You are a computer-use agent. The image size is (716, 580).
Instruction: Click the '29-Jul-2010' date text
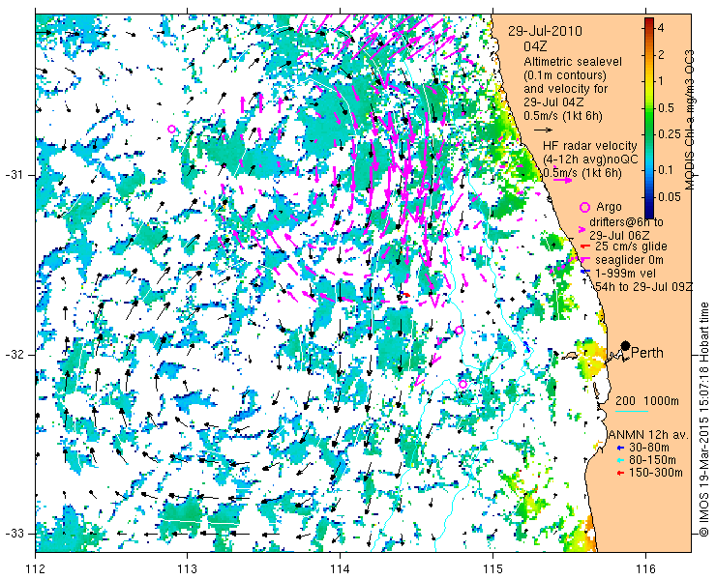(545, 31)
